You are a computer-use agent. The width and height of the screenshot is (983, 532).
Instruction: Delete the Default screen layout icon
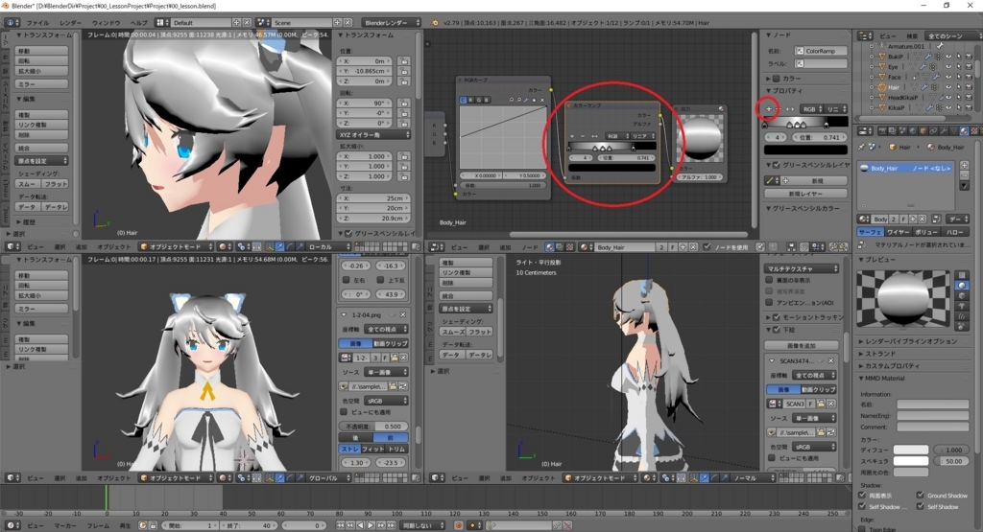(x=247, y=23)
